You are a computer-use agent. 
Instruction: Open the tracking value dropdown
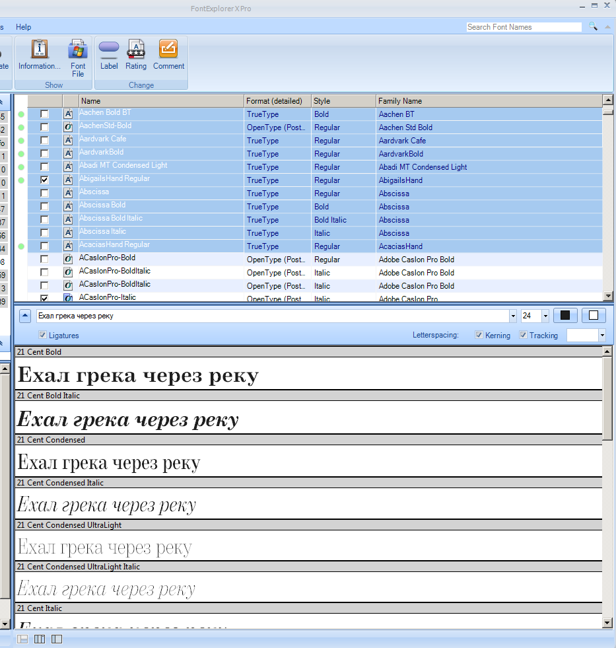pos(602,335)
